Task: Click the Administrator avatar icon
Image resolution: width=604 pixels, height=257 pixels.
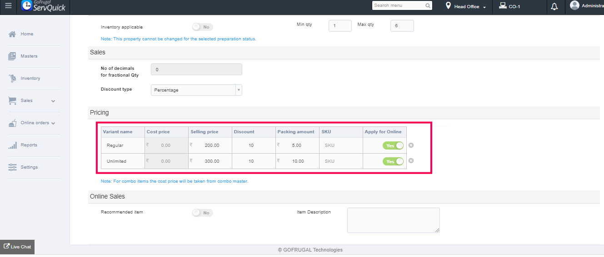Action: pyautogui.click(x=574, y=5)
